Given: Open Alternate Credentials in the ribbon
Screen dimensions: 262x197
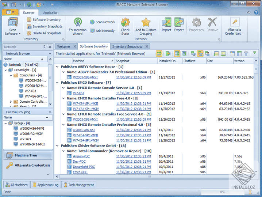Looking at the screenshot, I should coord(235,26).
